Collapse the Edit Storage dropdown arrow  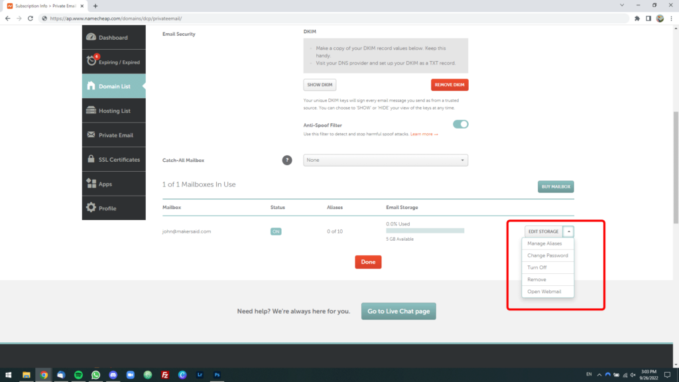click(x=568, y=231)
